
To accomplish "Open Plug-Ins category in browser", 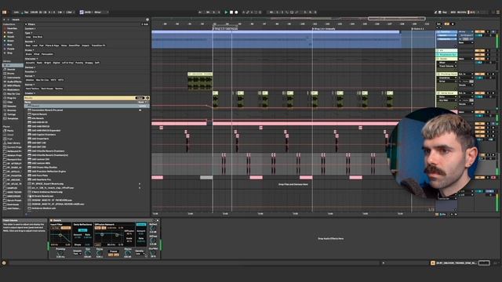I will (12, 98).
